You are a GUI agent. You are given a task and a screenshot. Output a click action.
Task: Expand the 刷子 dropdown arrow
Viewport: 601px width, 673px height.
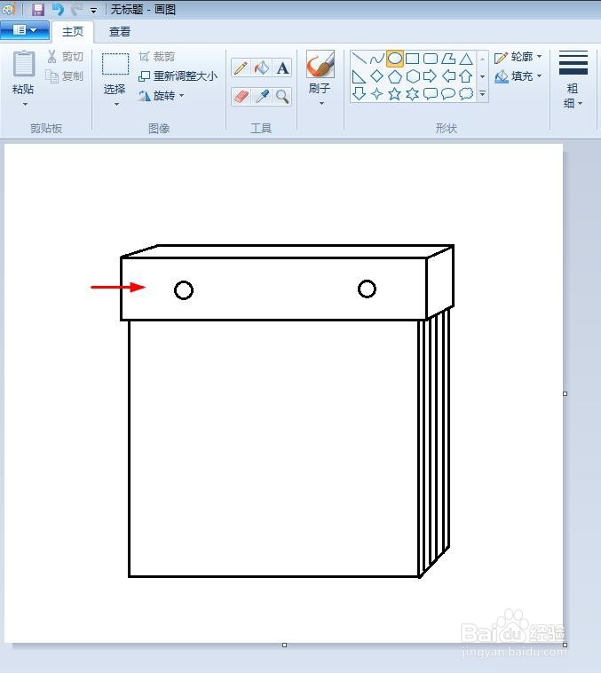pos(321,104)
